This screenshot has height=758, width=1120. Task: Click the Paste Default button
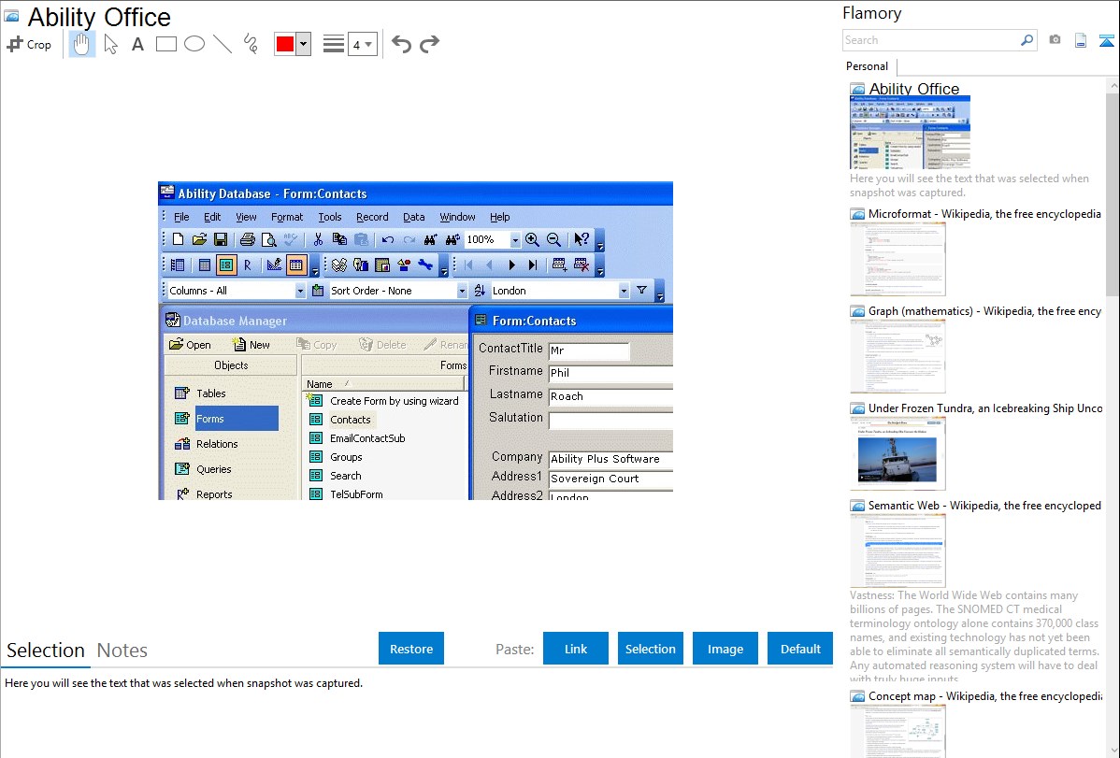point(800,649)
